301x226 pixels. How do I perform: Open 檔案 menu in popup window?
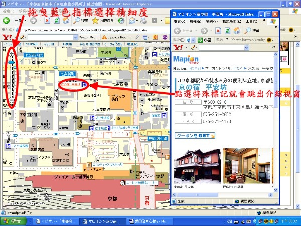coord(179,21)
